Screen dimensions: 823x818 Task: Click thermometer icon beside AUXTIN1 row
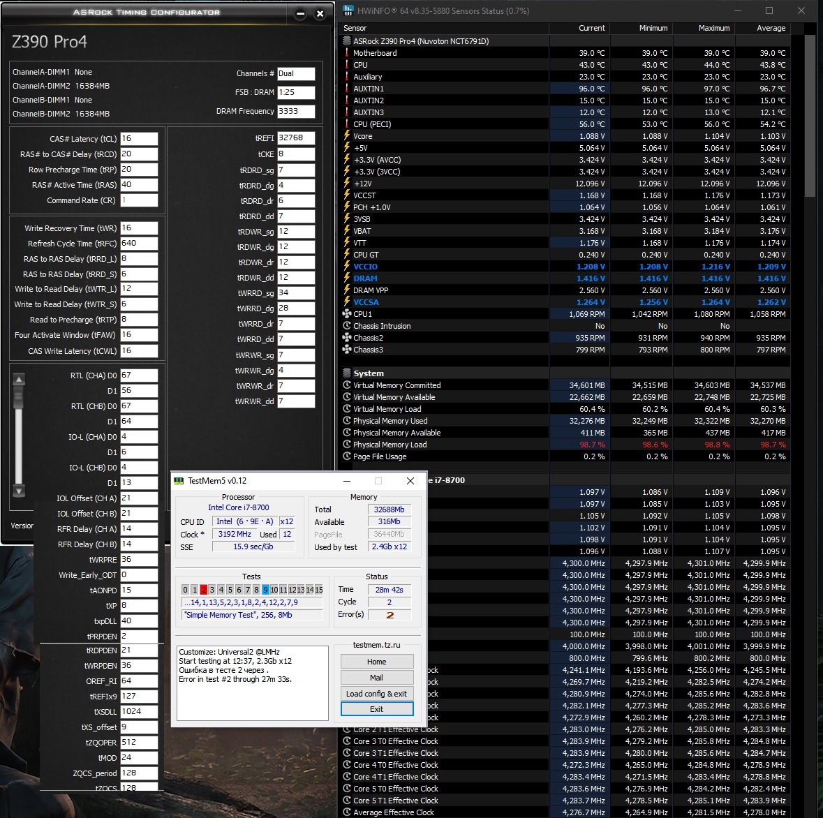point(346,89)
